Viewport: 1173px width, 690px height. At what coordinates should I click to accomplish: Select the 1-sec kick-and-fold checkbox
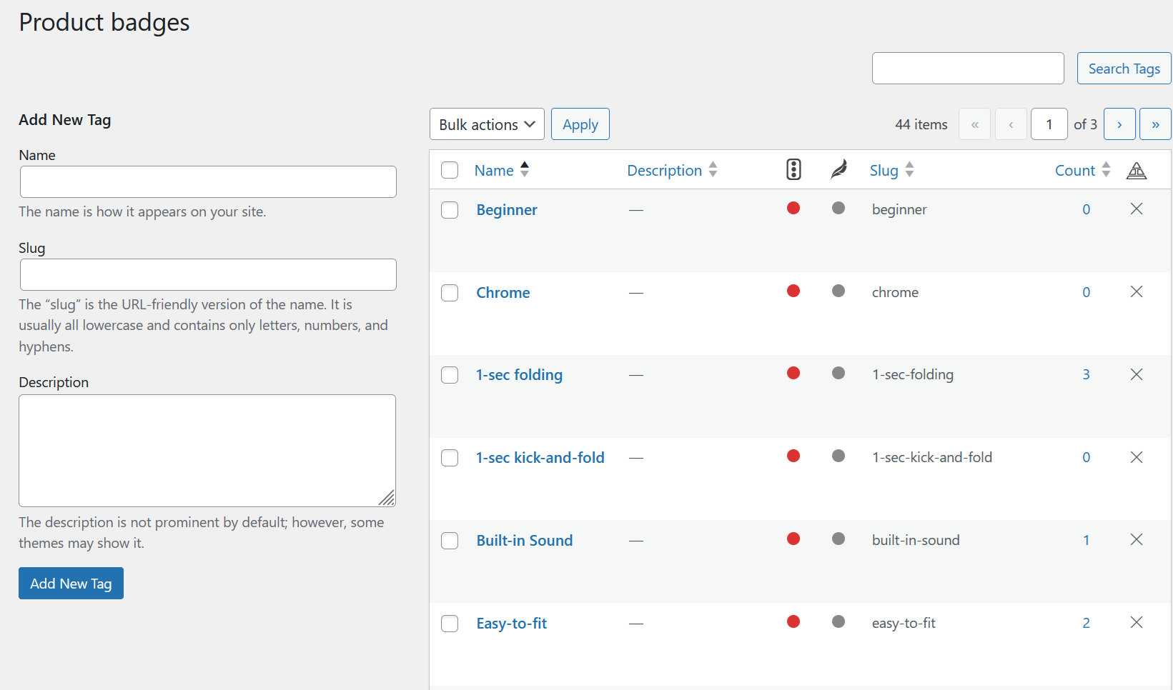point(450,458)
